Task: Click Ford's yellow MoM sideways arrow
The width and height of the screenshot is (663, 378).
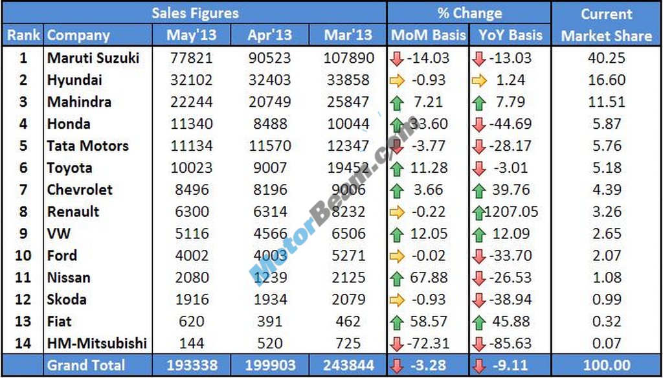Action: (x=397, y=256)
